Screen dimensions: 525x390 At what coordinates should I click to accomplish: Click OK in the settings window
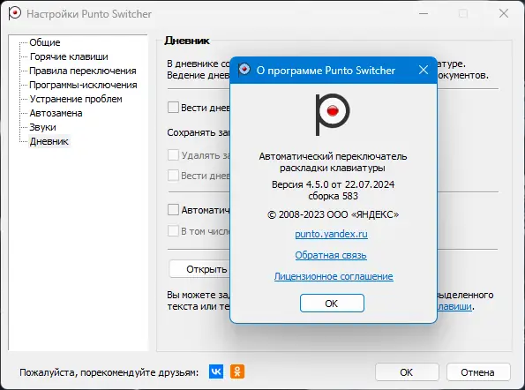point(407,372)
